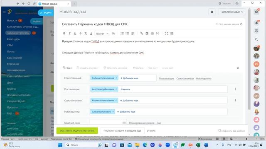Open notifications bell in right panel

click(256, 23)
